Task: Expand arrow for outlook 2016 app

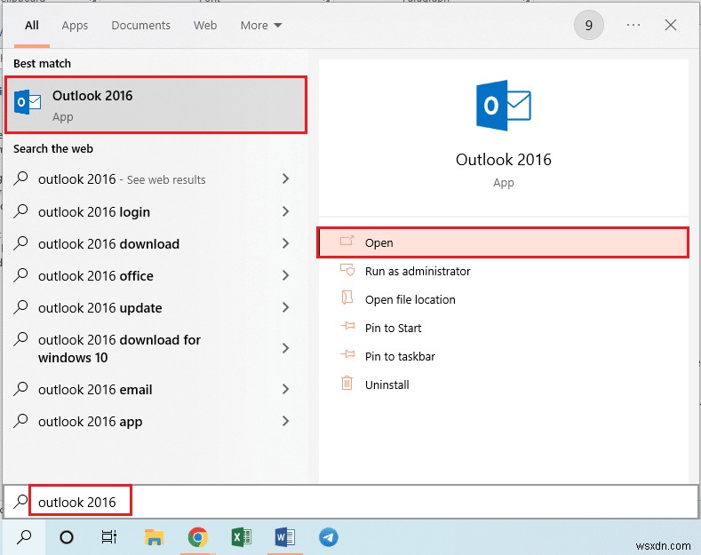Action: [286, 421]
